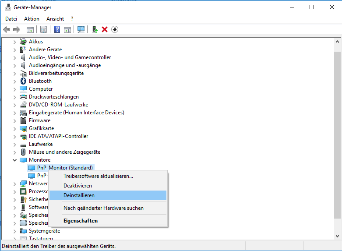The height and width of the screenshot is (251, 342).
Task: Expand Eingabegeräte (Human Interface Devices)
Action: (14, 113)
